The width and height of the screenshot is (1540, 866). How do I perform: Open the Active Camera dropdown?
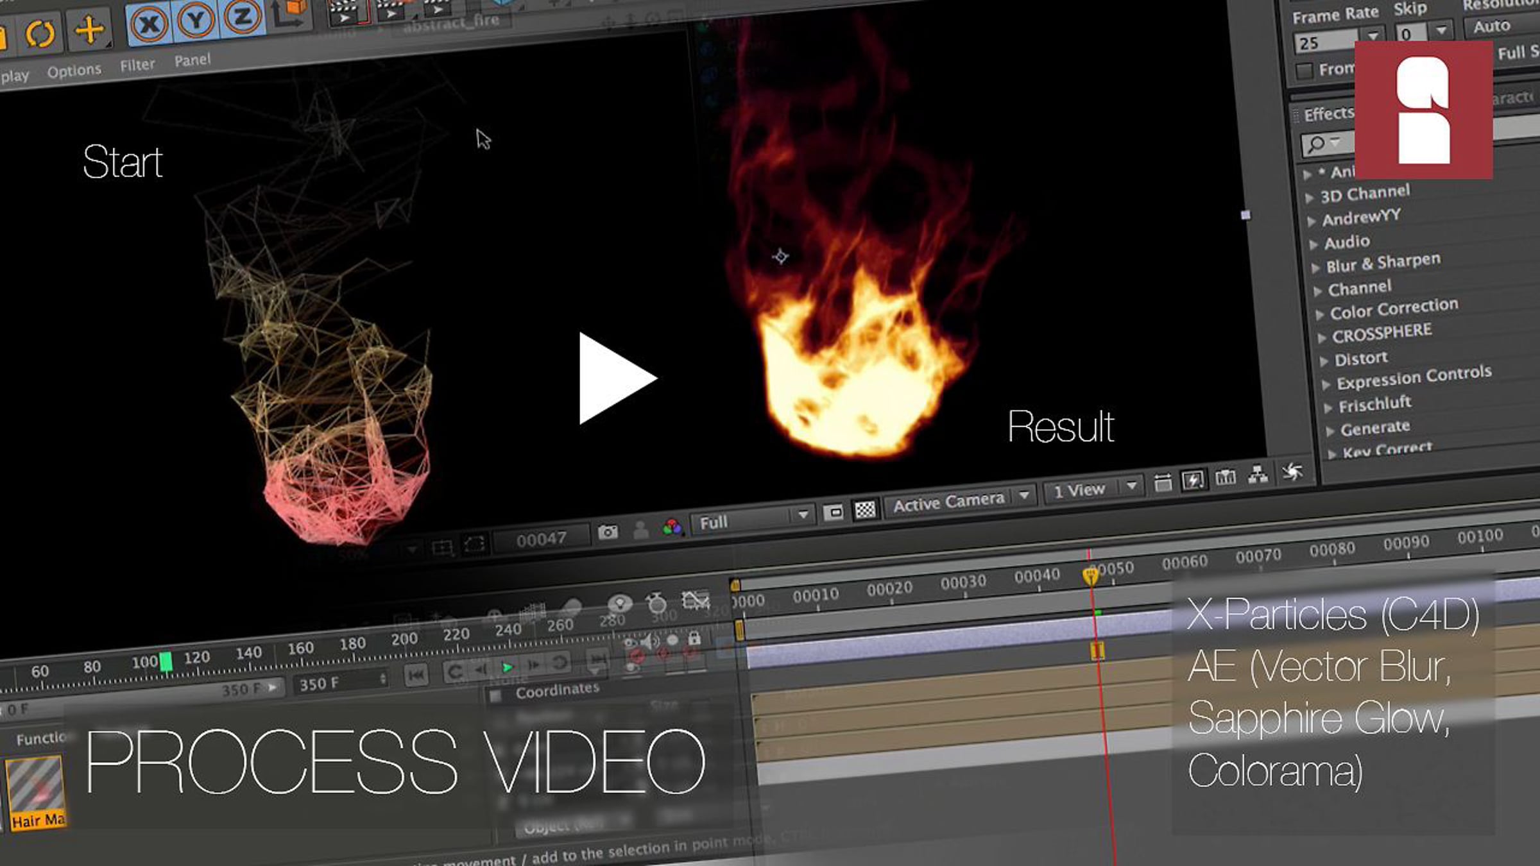click(x=961, y=500)
